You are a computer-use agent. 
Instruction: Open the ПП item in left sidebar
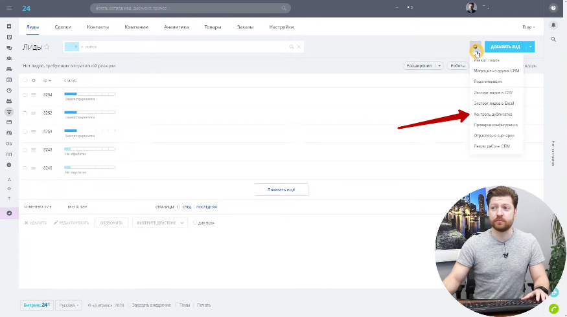tap(9, 154)
